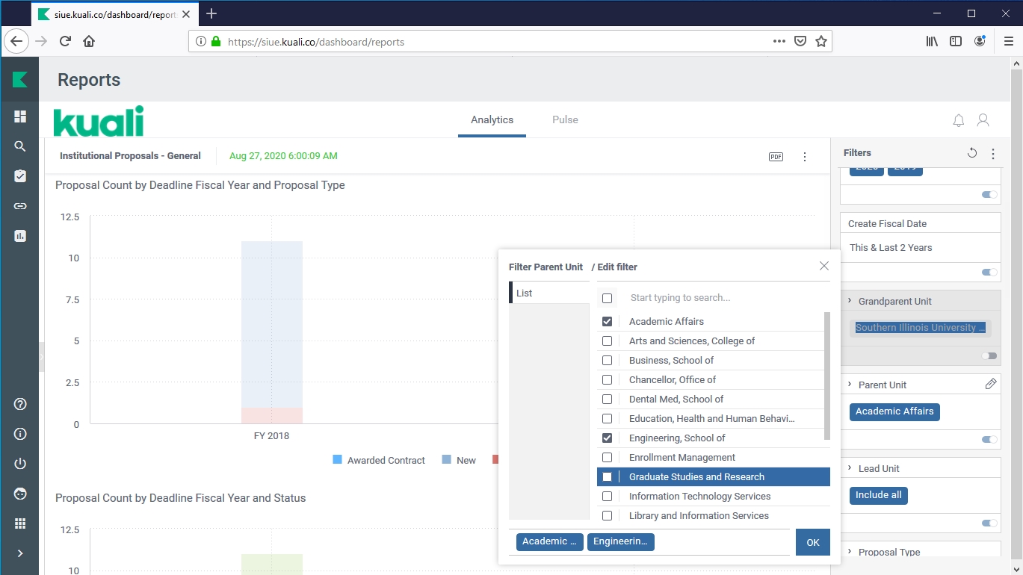Switch to the Pulse tab

tap(565, 119)
